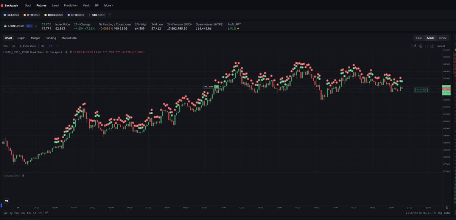Select the BTC/USD market tab

[x=32, y=15]
